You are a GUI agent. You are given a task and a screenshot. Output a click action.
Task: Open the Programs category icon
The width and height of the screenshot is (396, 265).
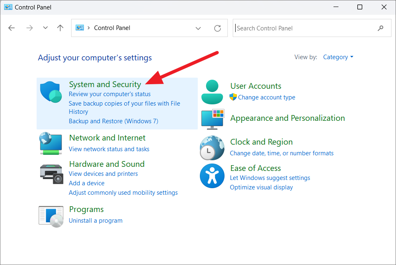click(x=51, y=216)
